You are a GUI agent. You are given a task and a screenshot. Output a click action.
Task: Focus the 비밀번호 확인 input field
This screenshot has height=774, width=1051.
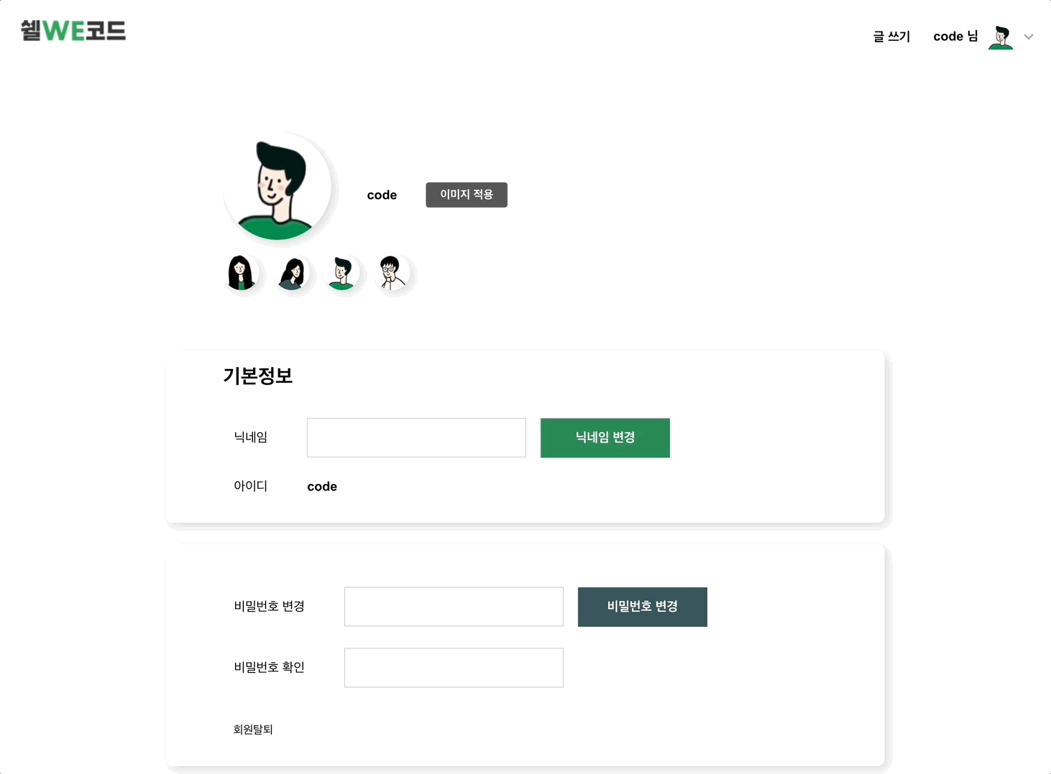pyautogui.click(x=454, y=668)
